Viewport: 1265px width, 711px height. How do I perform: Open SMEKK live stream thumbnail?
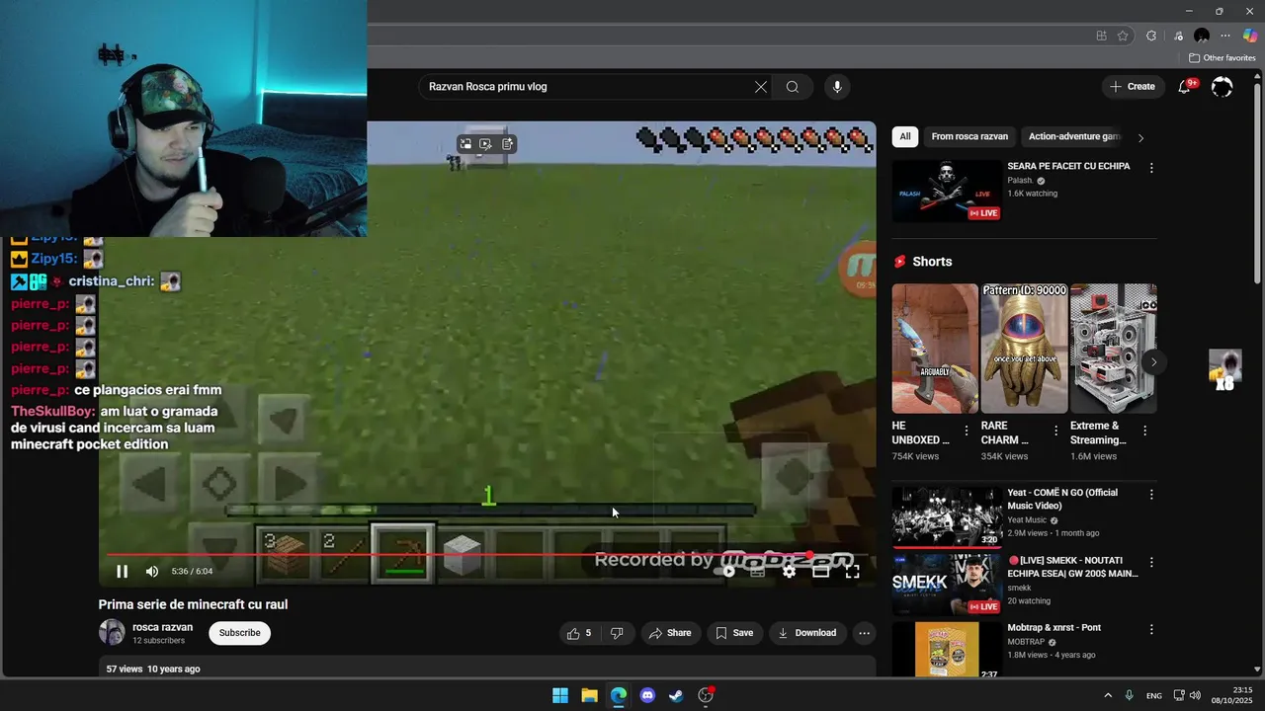[947, 585]
